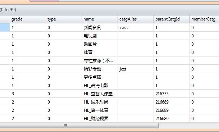Select the name cell 体育
This screenshot has width=219, height=132.
tap(100, 52)
